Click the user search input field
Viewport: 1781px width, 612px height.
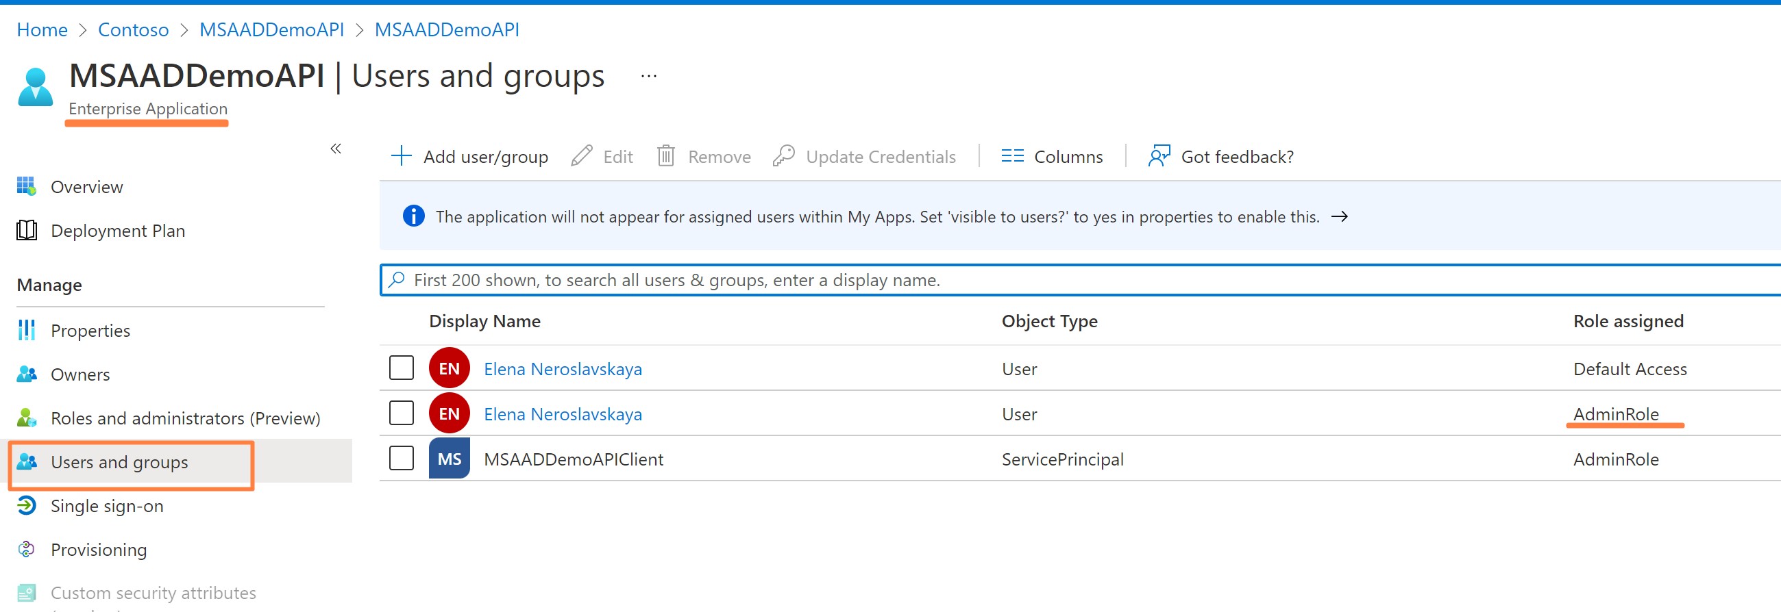pos(1080,280)
